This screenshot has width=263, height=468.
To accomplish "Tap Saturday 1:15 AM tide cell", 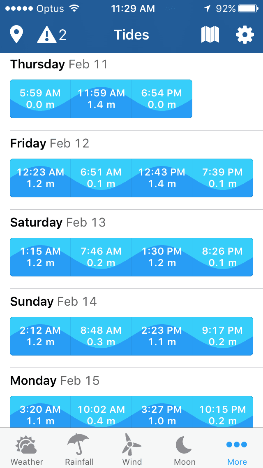I will [40, 257].
